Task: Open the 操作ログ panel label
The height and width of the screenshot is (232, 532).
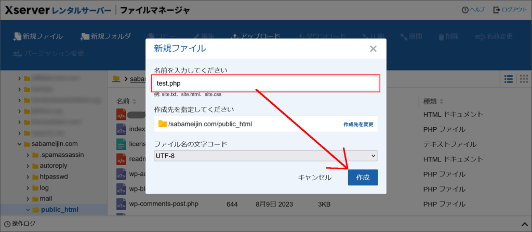Action: point(24,224)
